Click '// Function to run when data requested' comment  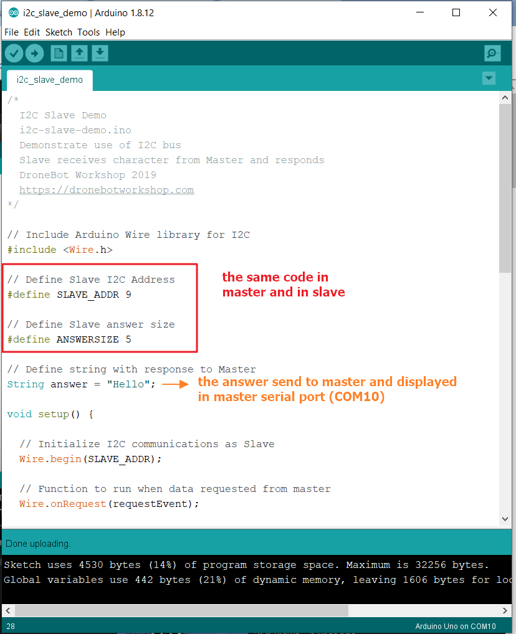coord(175,490)
